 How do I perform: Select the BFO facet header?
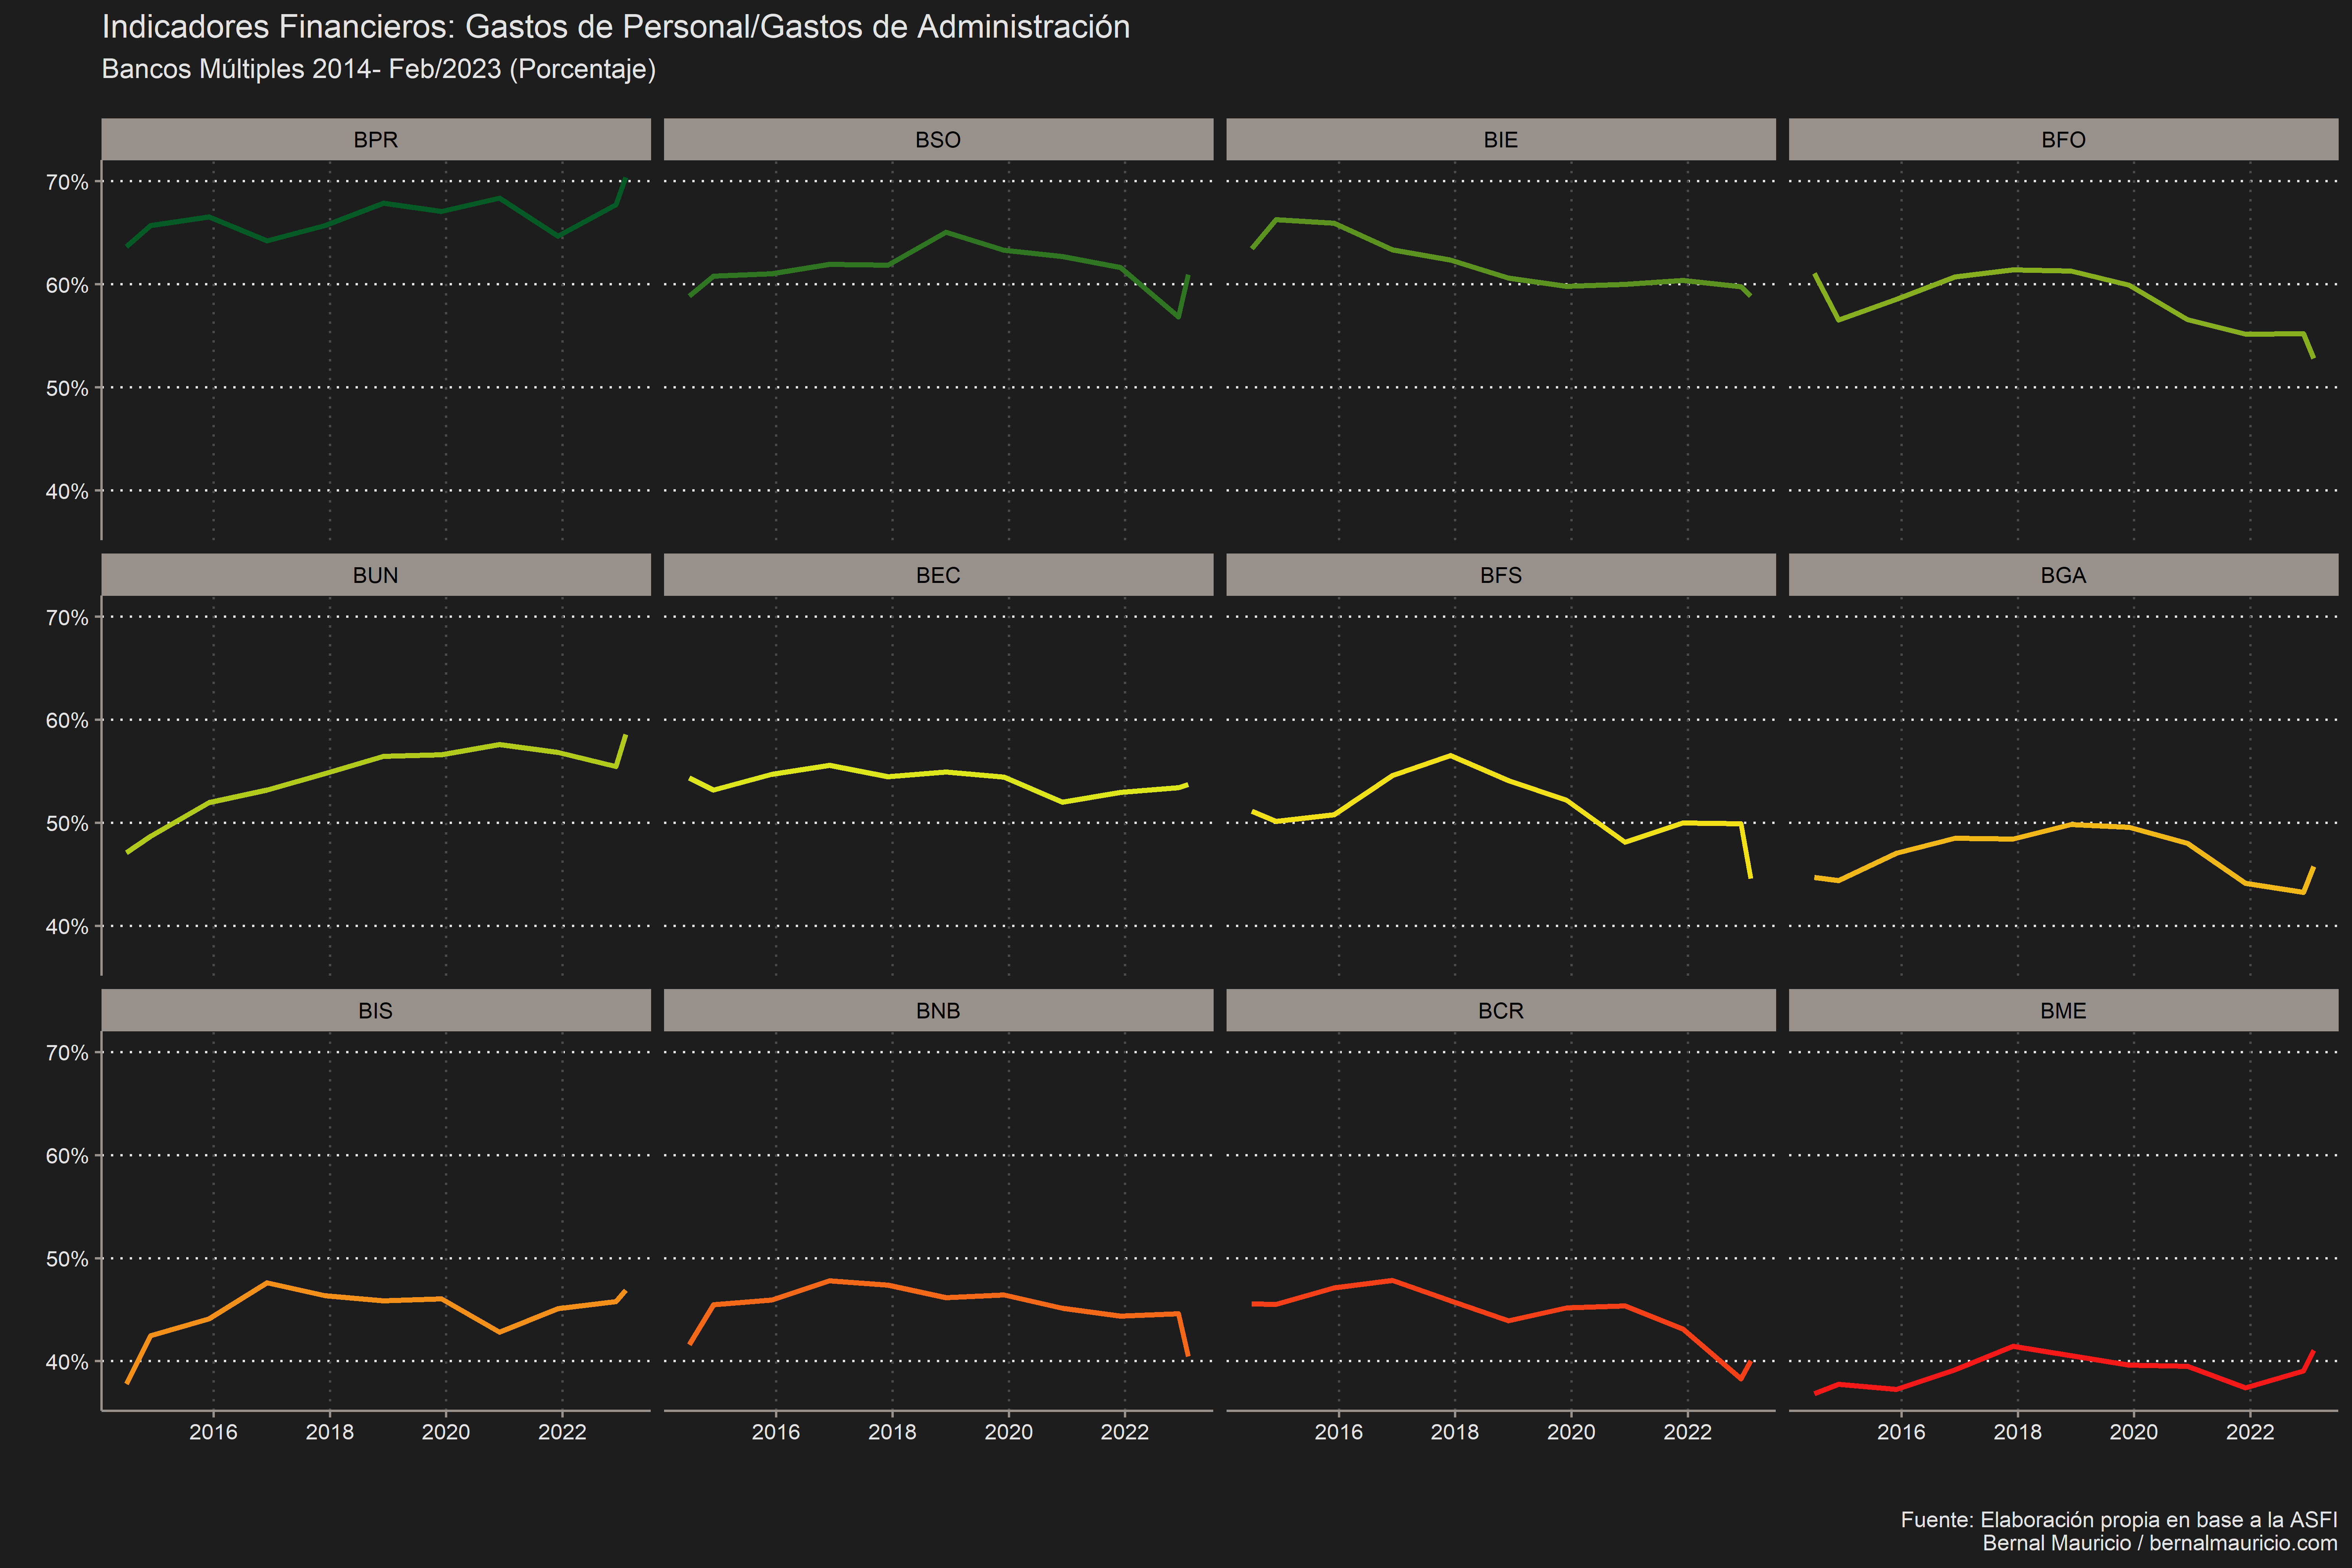click(2063, 140)
